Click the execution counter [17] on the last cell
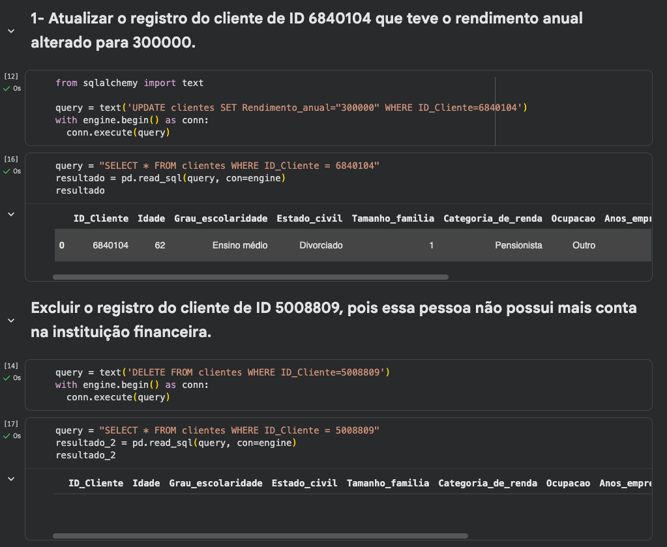The image size is (667, 547). click(11, 423)
